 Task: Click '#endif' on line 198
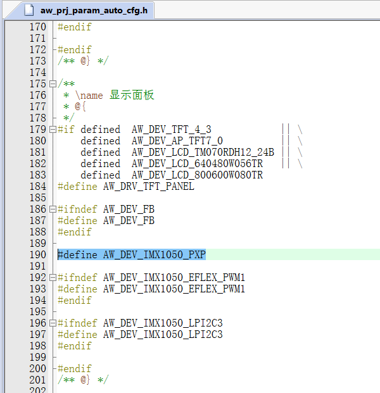pos(75,346)
